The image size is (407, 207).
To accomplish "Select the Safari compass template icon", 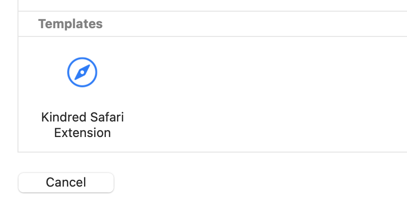I will (82, 72).
